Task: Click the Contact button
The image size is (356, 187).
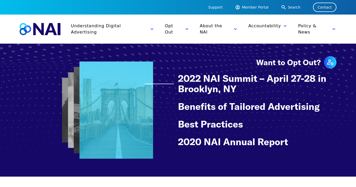Action: (325, 7)
